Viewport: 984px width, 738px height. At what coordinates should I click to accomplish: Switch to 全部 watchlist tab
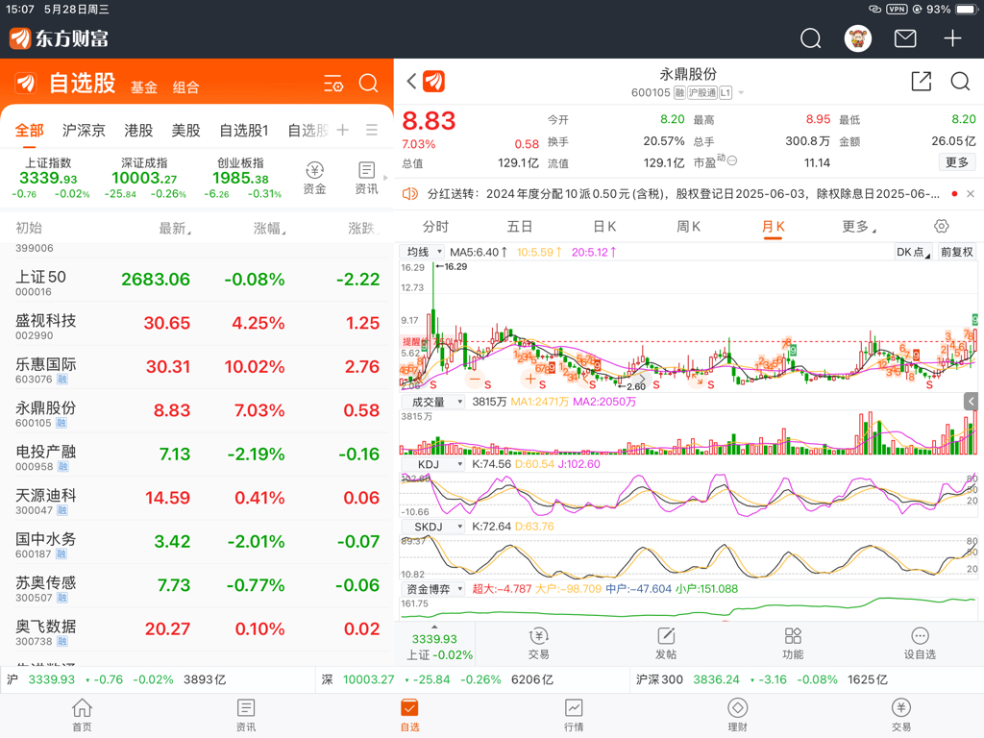(30, 130)
